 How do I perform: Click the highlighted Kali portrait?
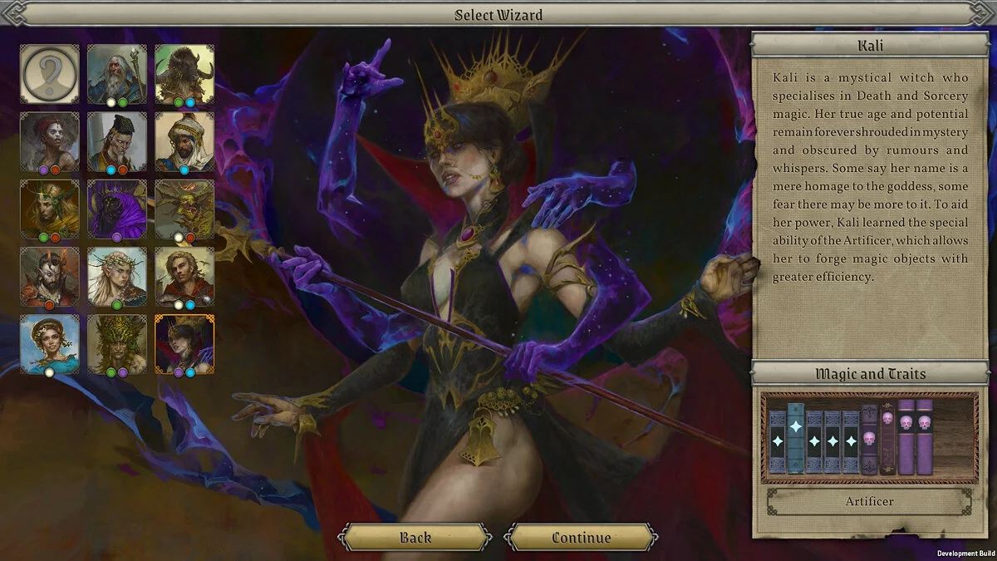coord(184,343)
